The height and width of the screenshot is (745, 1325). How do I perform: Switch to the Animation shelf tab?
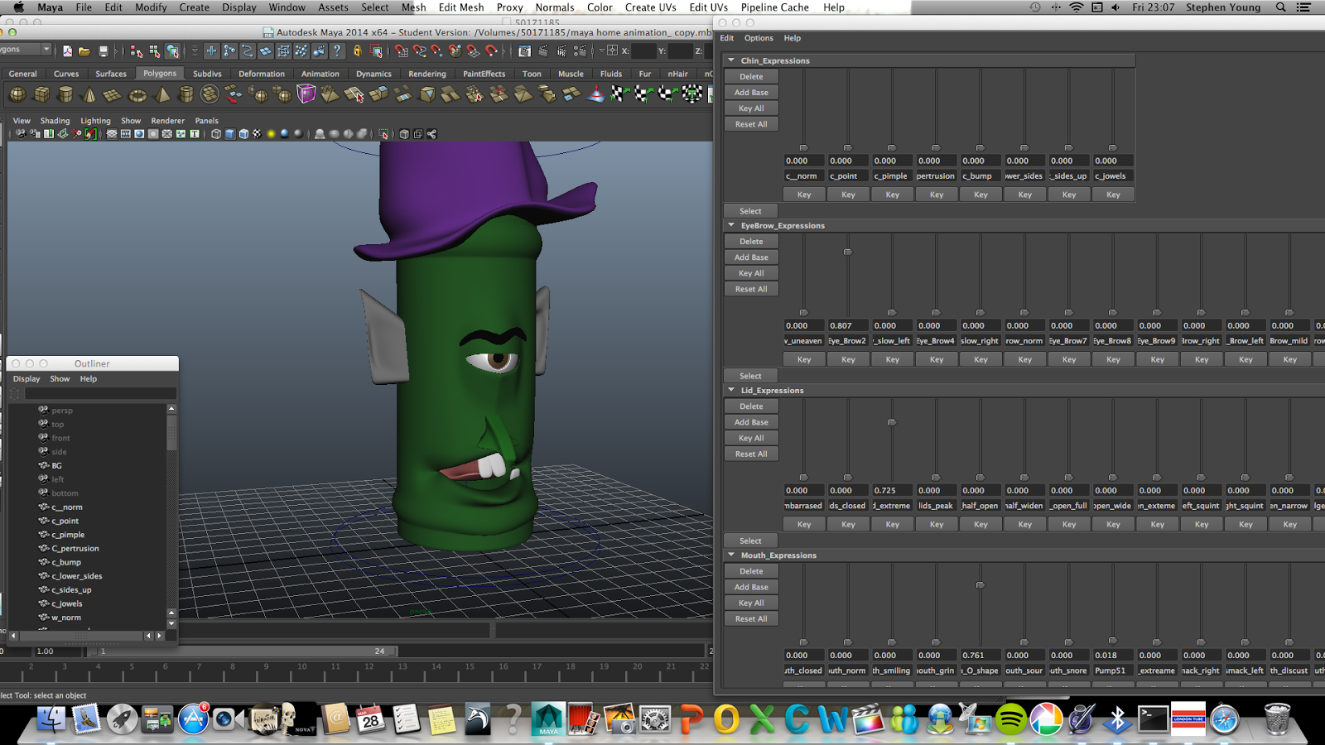(320, 74)
